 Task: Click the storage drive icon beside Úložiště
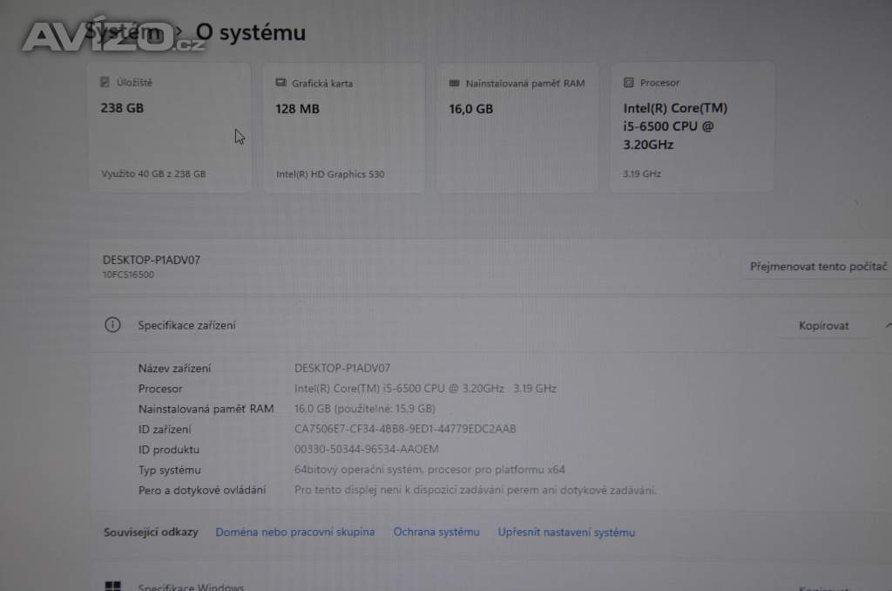click(105, 83)
